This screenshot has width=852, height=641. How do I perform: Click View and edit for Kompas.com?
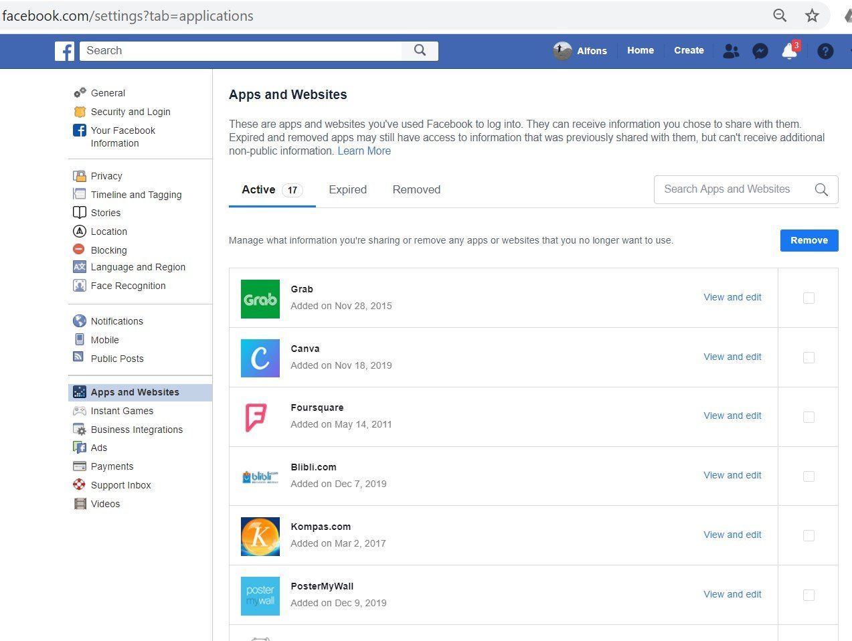point(732,535)
